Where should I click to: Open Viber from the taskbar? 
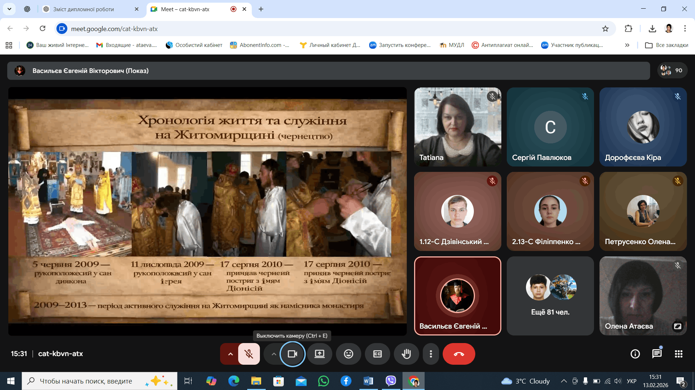pyautogui.click(x=391, y=381)
